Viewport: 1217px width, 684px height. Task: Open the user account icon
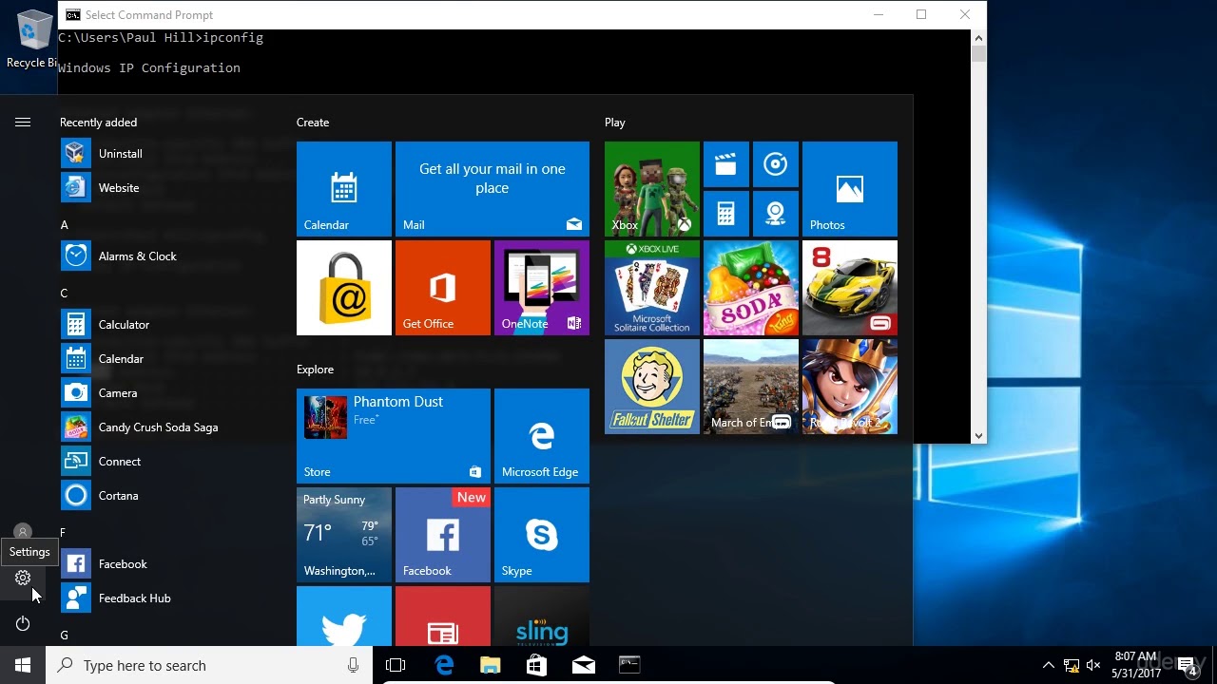pyautogui.click(x=23, y=532)
